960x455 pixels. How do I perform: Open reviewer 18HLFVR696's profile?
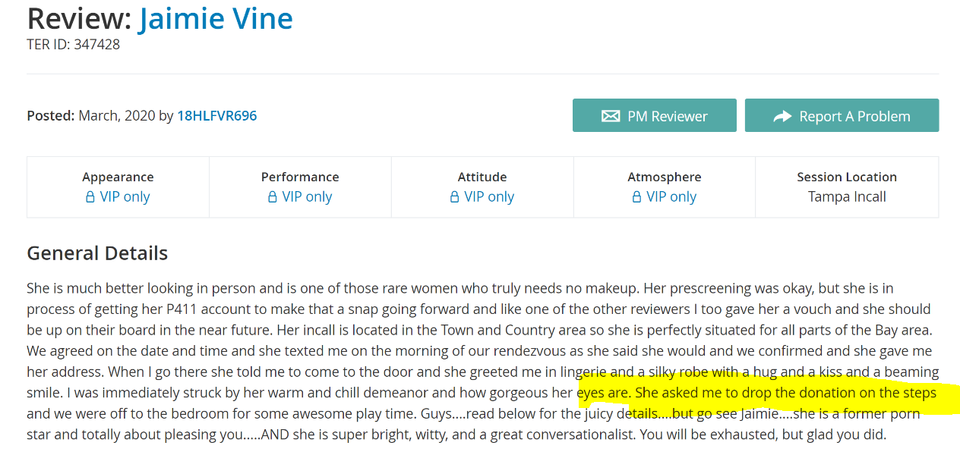(x=217, y=116)
